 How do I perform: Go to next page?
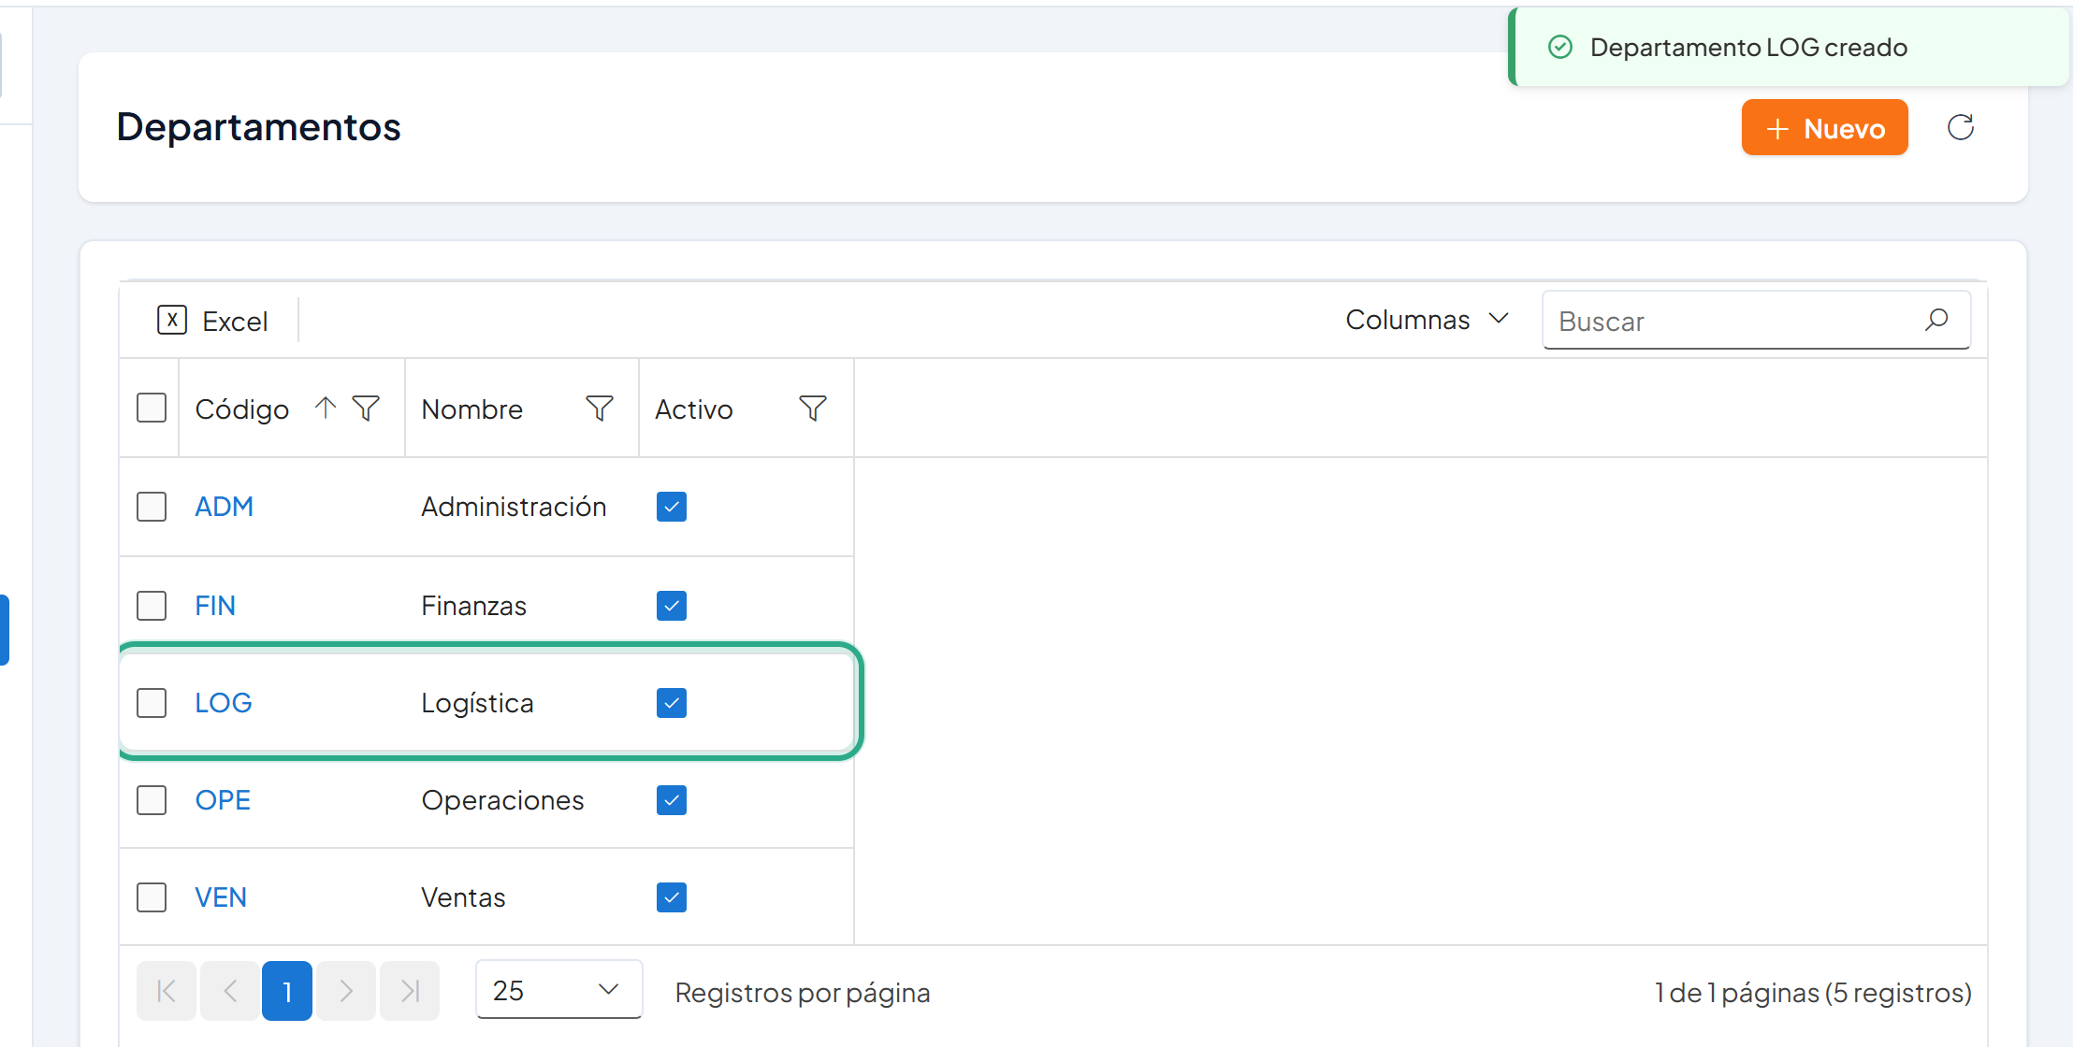346,990
